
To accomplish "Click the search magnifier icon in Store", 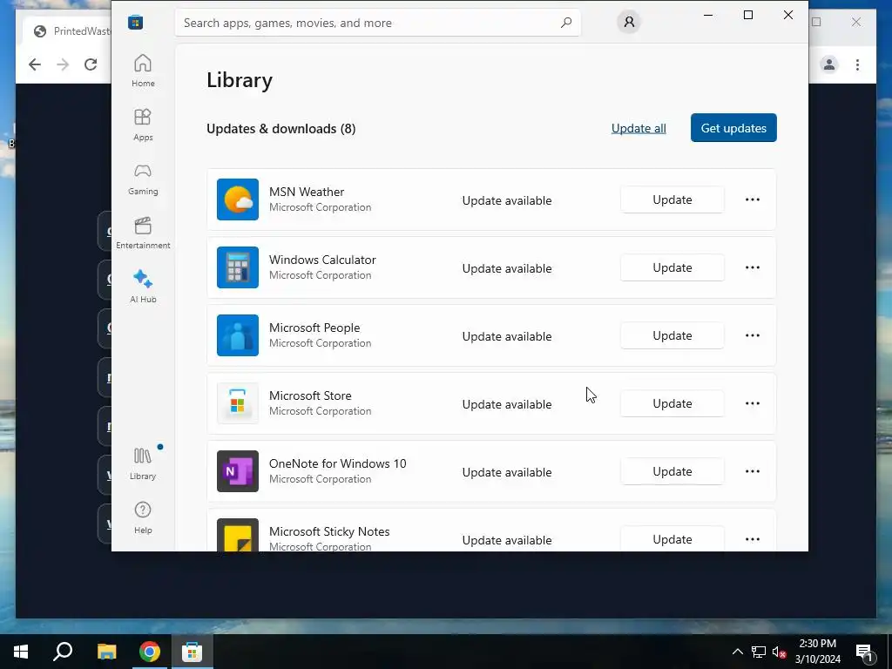I will pos(566,23).
